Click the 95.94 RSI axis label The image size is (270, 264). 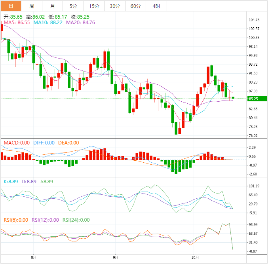coord(253,224)
